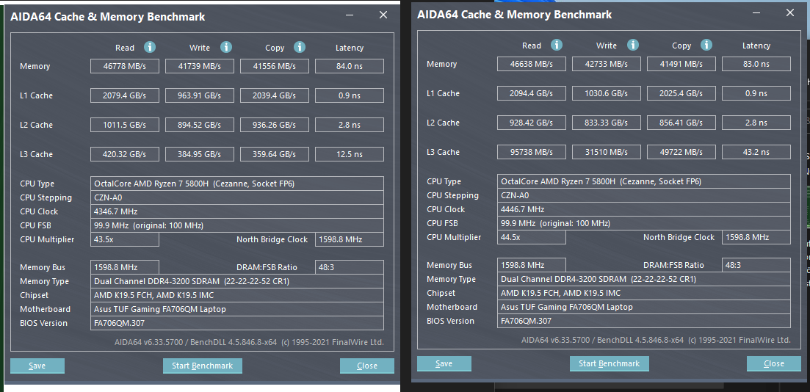
Task: Click CPU Type field in left window
Action: 236,184
